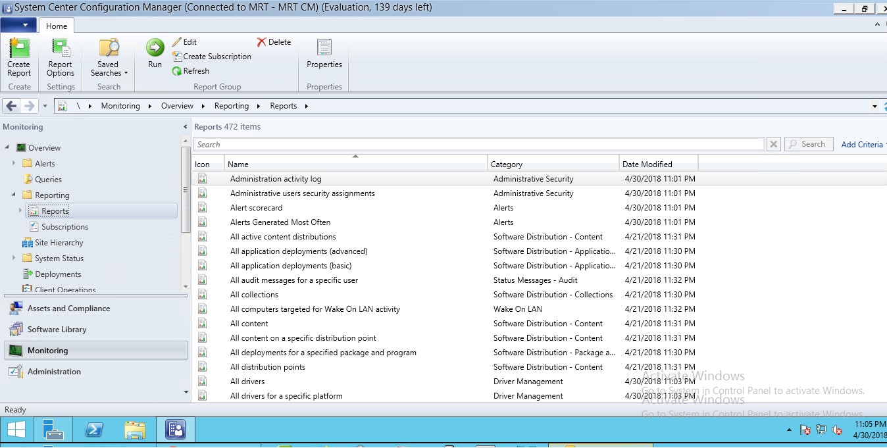This screenshot has height=448, width=887.
Task: Click the green Run report icon
Action: [155, 48]
